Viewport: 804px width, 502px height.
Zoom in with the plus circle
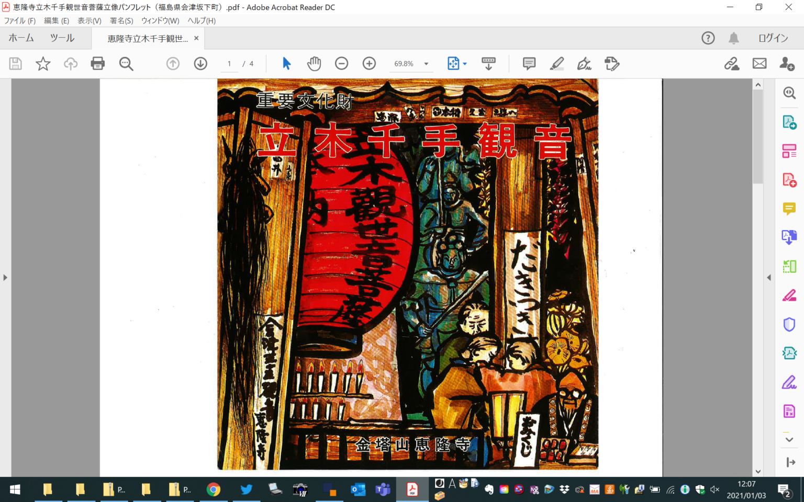tap(369, 64)
